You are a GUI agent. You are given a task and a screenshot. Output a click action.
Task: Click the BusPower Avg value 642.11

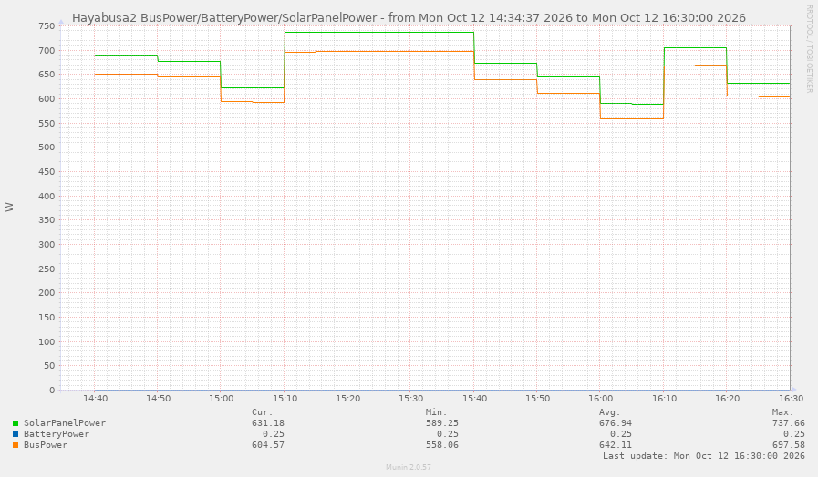point(615,445)
